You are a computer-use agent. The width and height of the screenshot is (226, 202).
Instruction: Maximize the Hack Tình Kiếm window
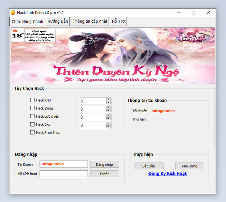[194, 13]
